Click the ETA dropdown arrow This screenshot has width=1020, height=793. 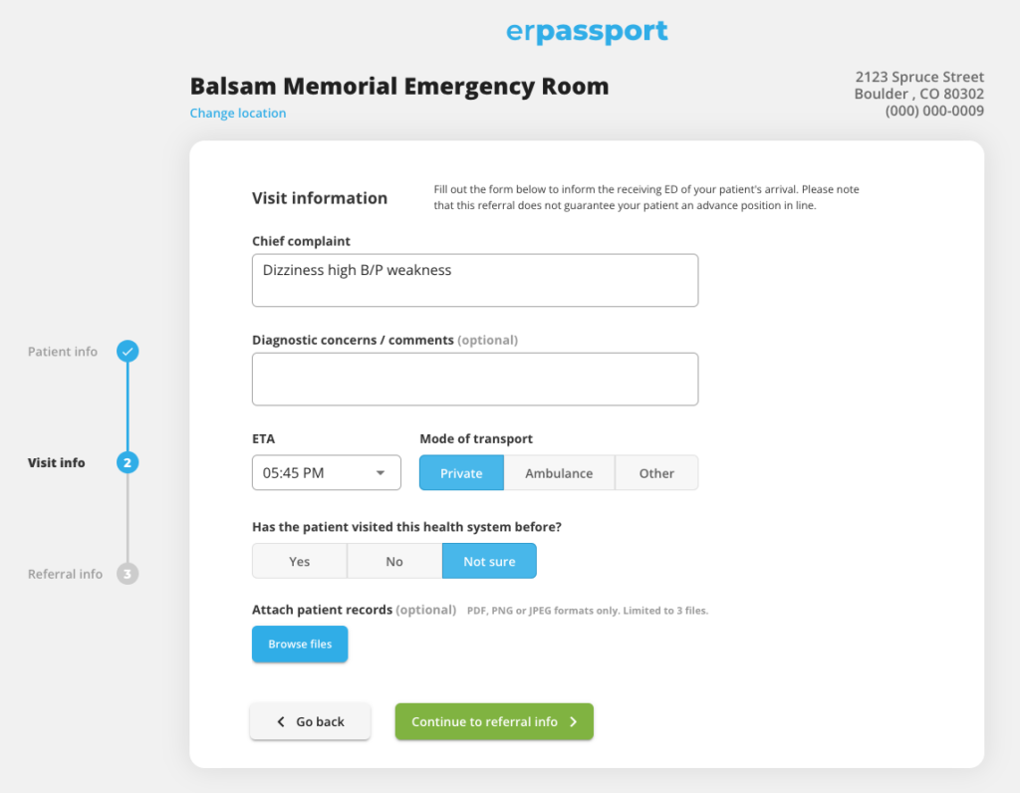[x=381, y=473]
